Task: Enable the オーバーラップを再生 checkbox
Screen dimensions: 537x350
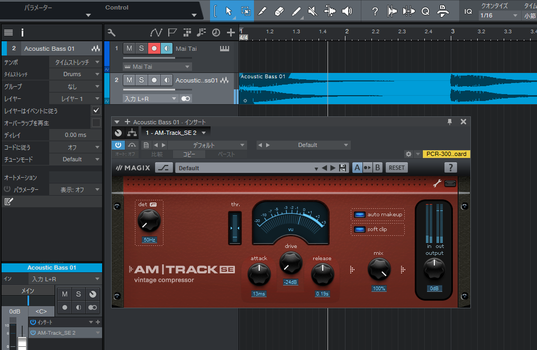Action: pyautogui.click(x=96, y=123)
